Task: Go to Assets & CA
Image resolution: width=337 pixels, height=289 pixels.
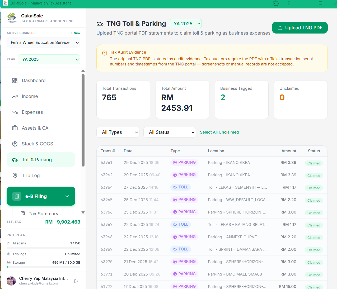Action: point(41,128)
